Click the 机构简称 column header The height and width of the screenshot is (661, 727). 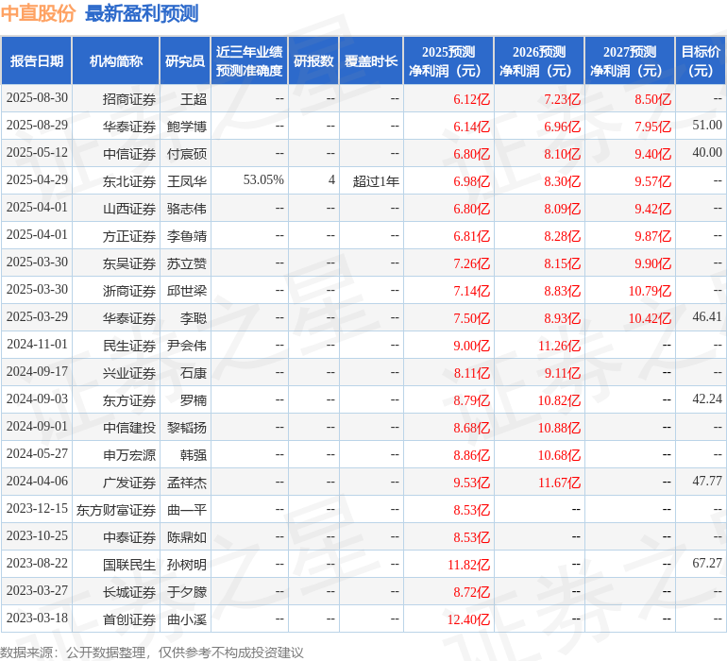(x=116, y=61)
